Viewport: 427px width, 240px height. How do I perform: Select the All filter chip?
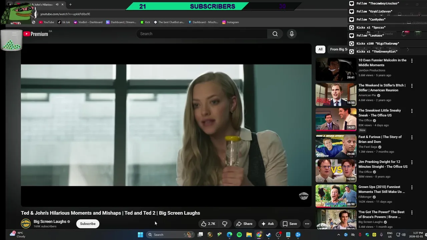320,49
